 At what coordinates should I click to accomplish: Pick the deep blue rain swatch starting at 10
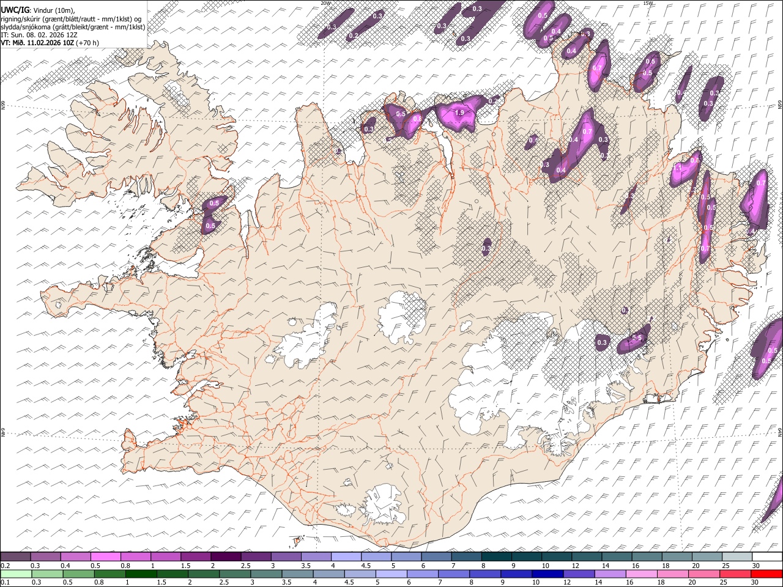[x=546, y=574]
